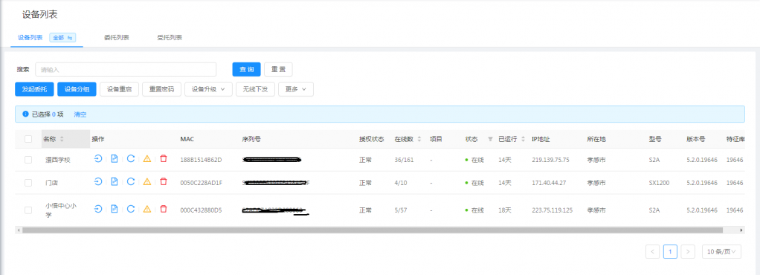The height and width of the screenshot is (275, 760).
Task: Click the login icon for 澴西学校 row
Action: point(98,158)
